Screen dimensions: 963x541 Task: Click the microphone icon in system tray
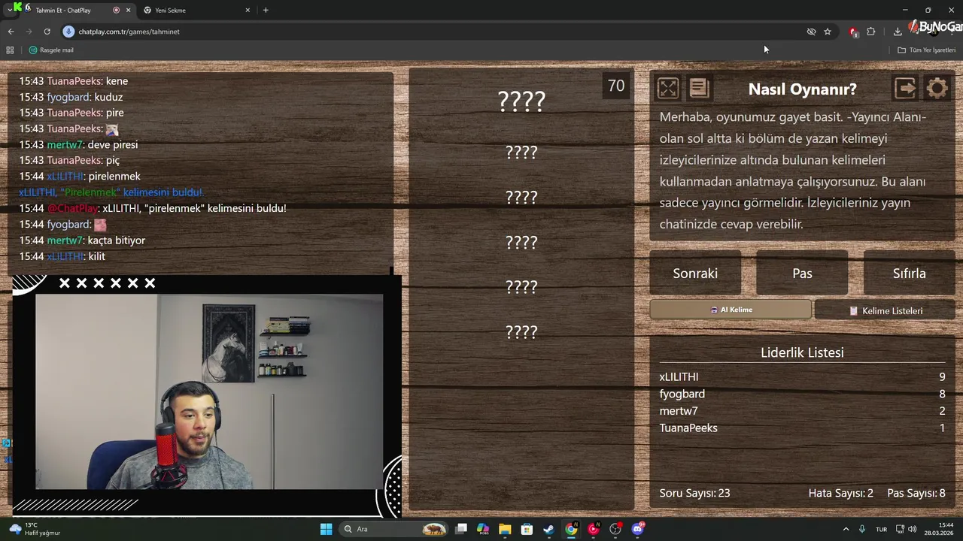pos(862,529)
